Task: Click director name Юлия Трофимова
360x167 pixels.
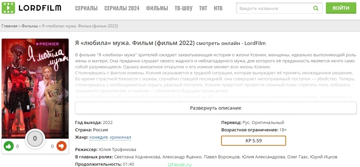Action: pos(117,150)
